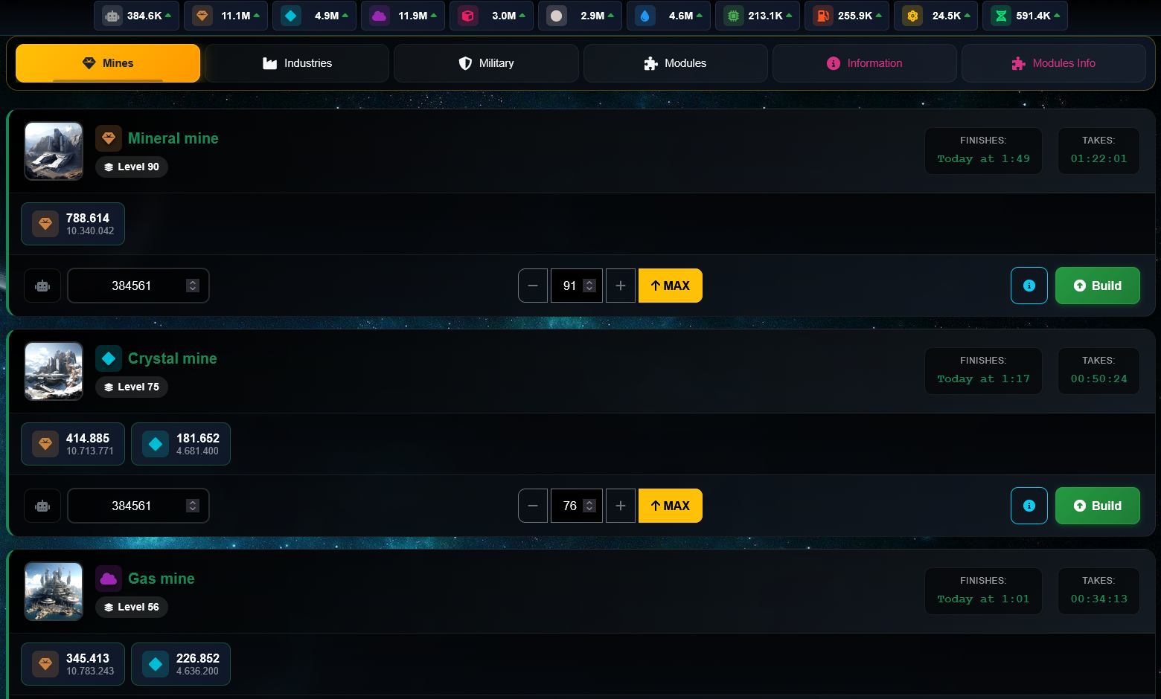This screenshot has height=699, width=1161.
Task: Click the Mineral mine thumbnail image
Action: coord(54,151)
